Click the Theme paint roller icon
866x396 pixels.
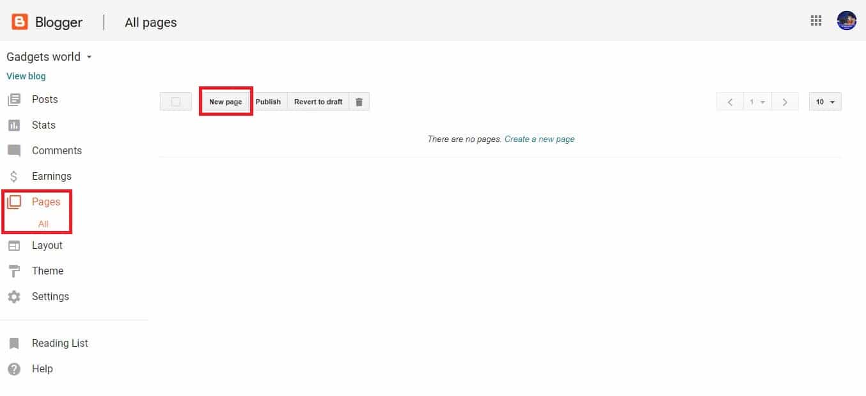(x=13, y=271)
